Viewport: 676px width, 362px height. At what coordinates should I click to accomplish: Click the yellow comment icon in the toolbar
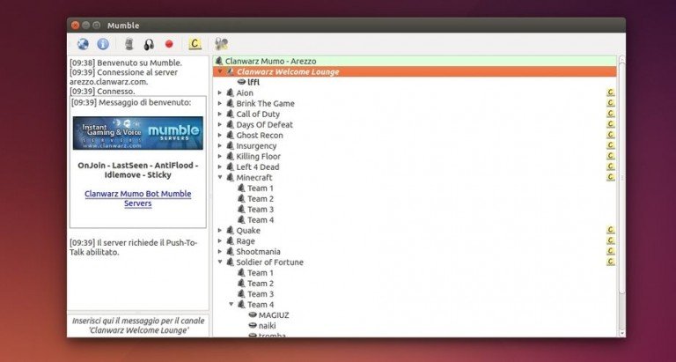pyautogui.click(x=195, y=43)
